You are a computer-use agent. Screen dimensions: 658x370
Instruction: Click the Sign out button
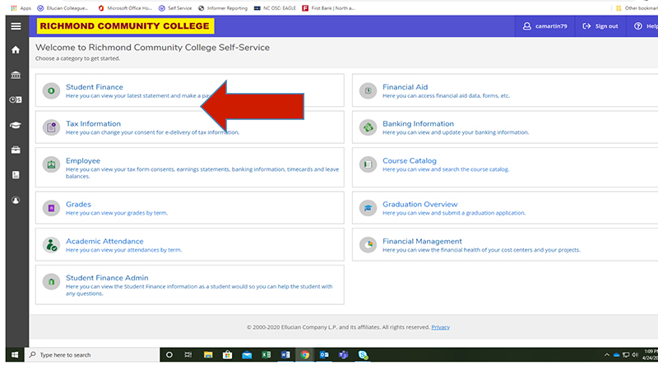pyautogui.click(x=600, y=26)
